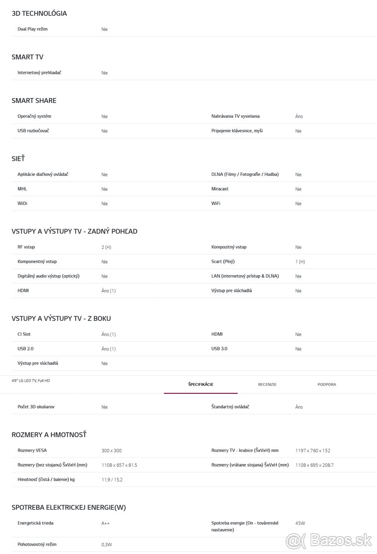Click the CI Slot label

coord(24,334)
